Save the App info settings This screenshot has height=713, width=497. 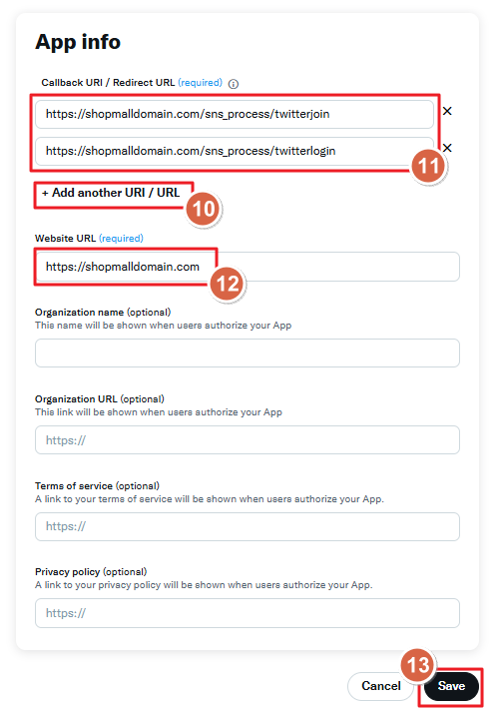[451, 686]
